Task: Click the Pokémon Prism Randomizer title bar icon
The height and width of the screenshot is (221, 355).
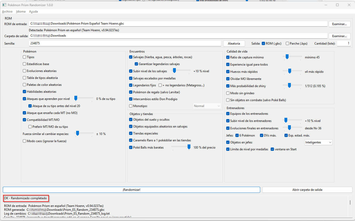Action: pyautogui.click(x=4, y=5)
